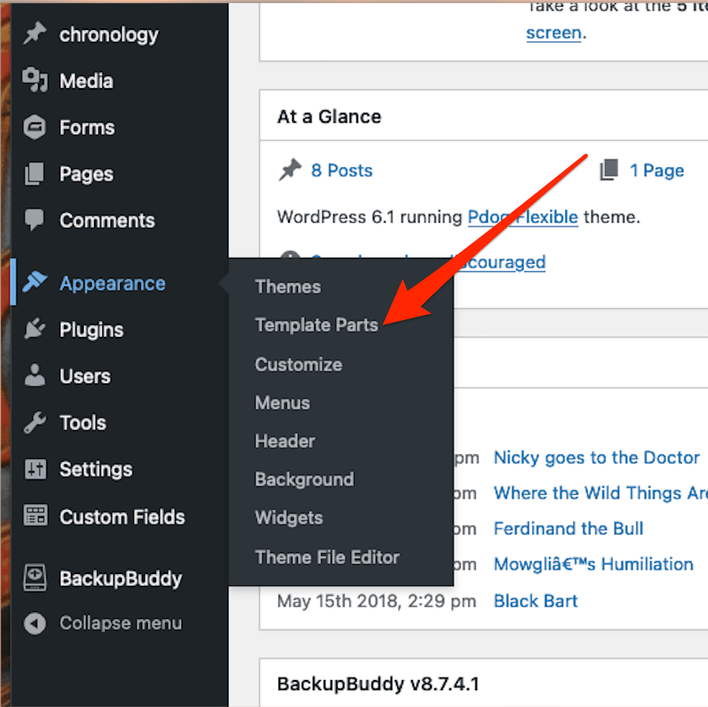Click the Forms icon in sidebar
Screen dimensions: 708x707
[x=35, y=128]
